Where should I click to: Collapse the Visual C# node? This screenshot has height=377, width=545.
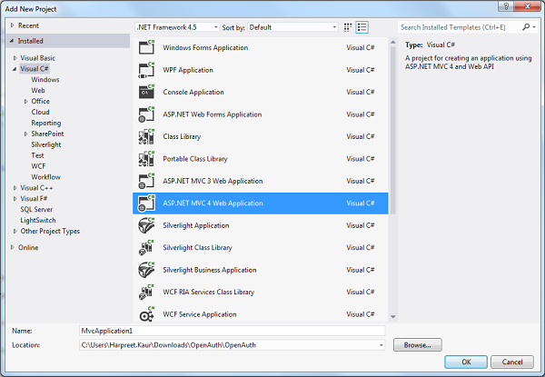15,69
